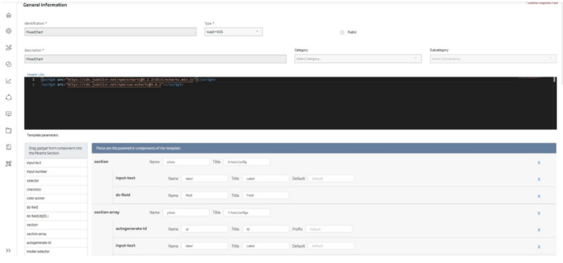
Task: Open the line chart icon in sidebar
Action: click(9, 81)
